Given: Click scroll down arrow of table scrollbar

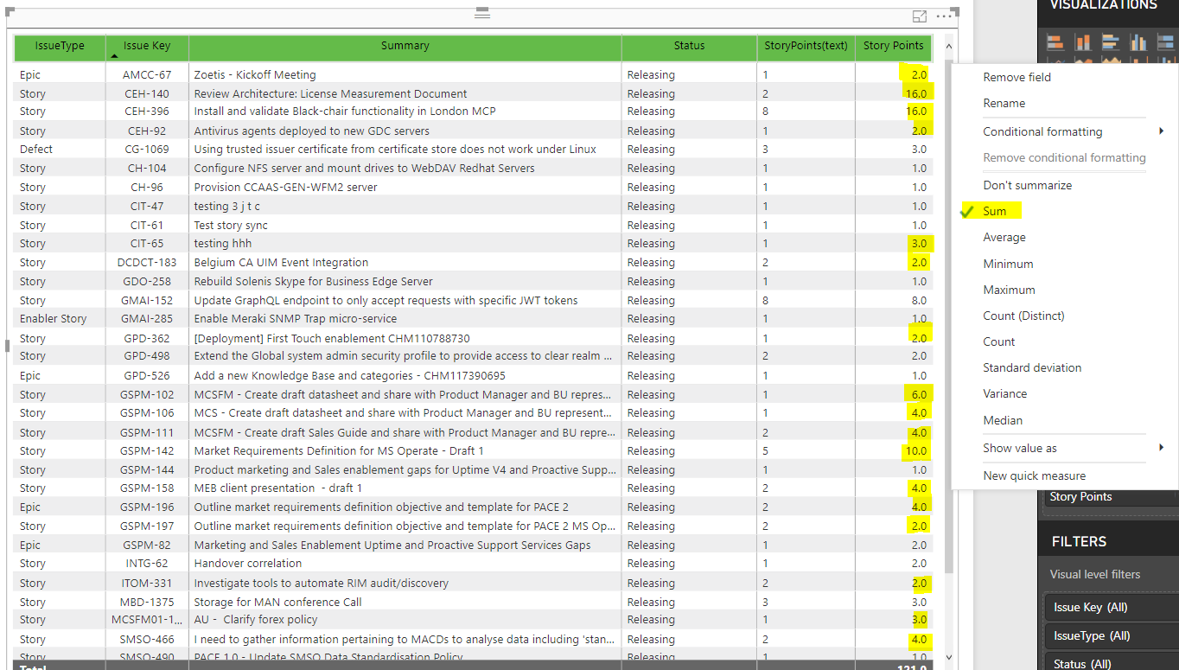Looking at the screenshot, I should coord(948,657).
